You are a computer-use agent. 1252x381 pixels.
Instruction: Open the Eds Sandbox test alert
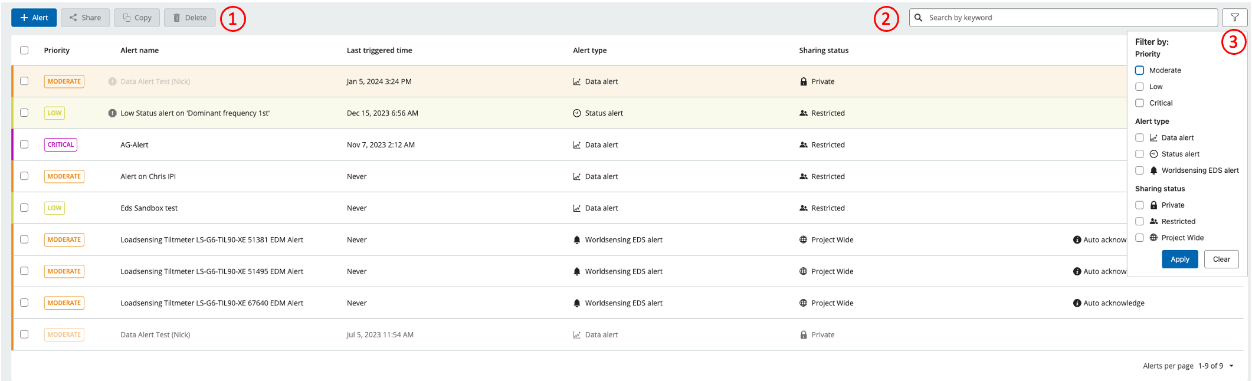tap(149, 208)
